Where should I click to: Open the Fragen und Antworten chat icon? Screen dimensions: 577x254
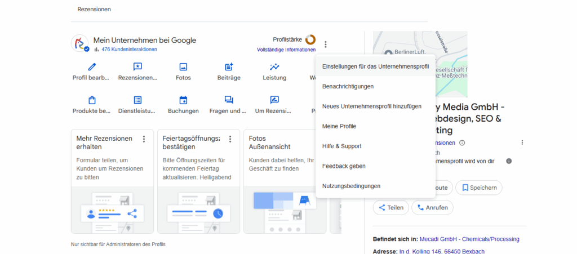coord(229,100)
